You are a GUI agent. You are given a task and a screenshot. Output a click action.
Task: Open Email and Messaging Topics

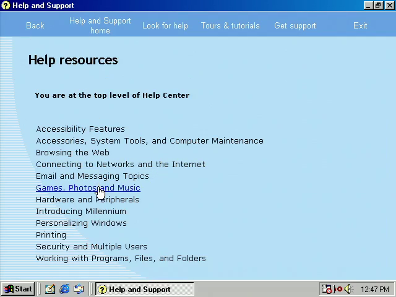click(92, 176)
